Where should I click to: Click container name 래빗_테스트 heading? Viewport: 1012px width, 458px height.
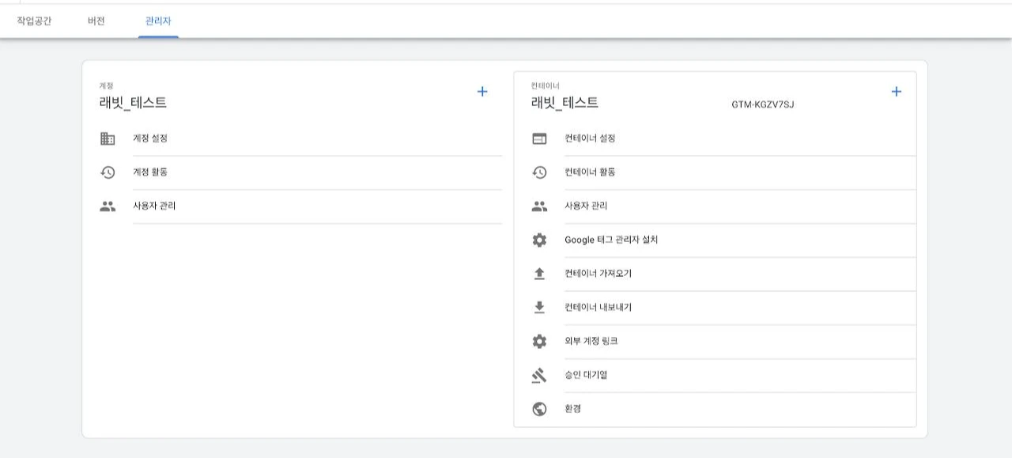565,103
